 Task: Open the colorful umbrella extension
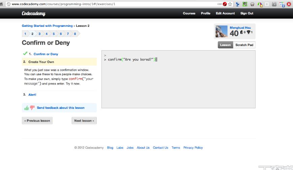click(x=260, y=4)
